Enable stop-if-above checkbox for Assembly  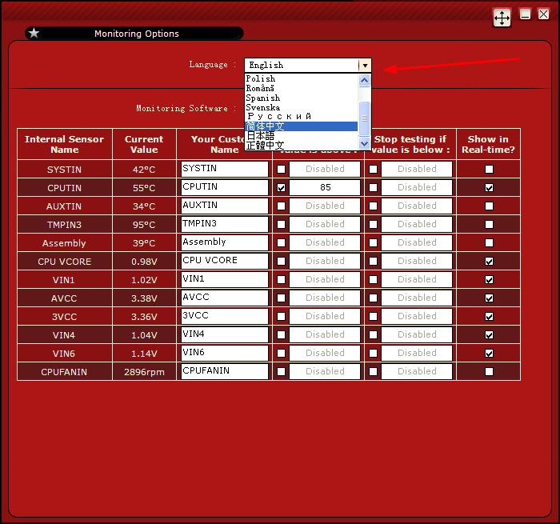tap(281, 242)
